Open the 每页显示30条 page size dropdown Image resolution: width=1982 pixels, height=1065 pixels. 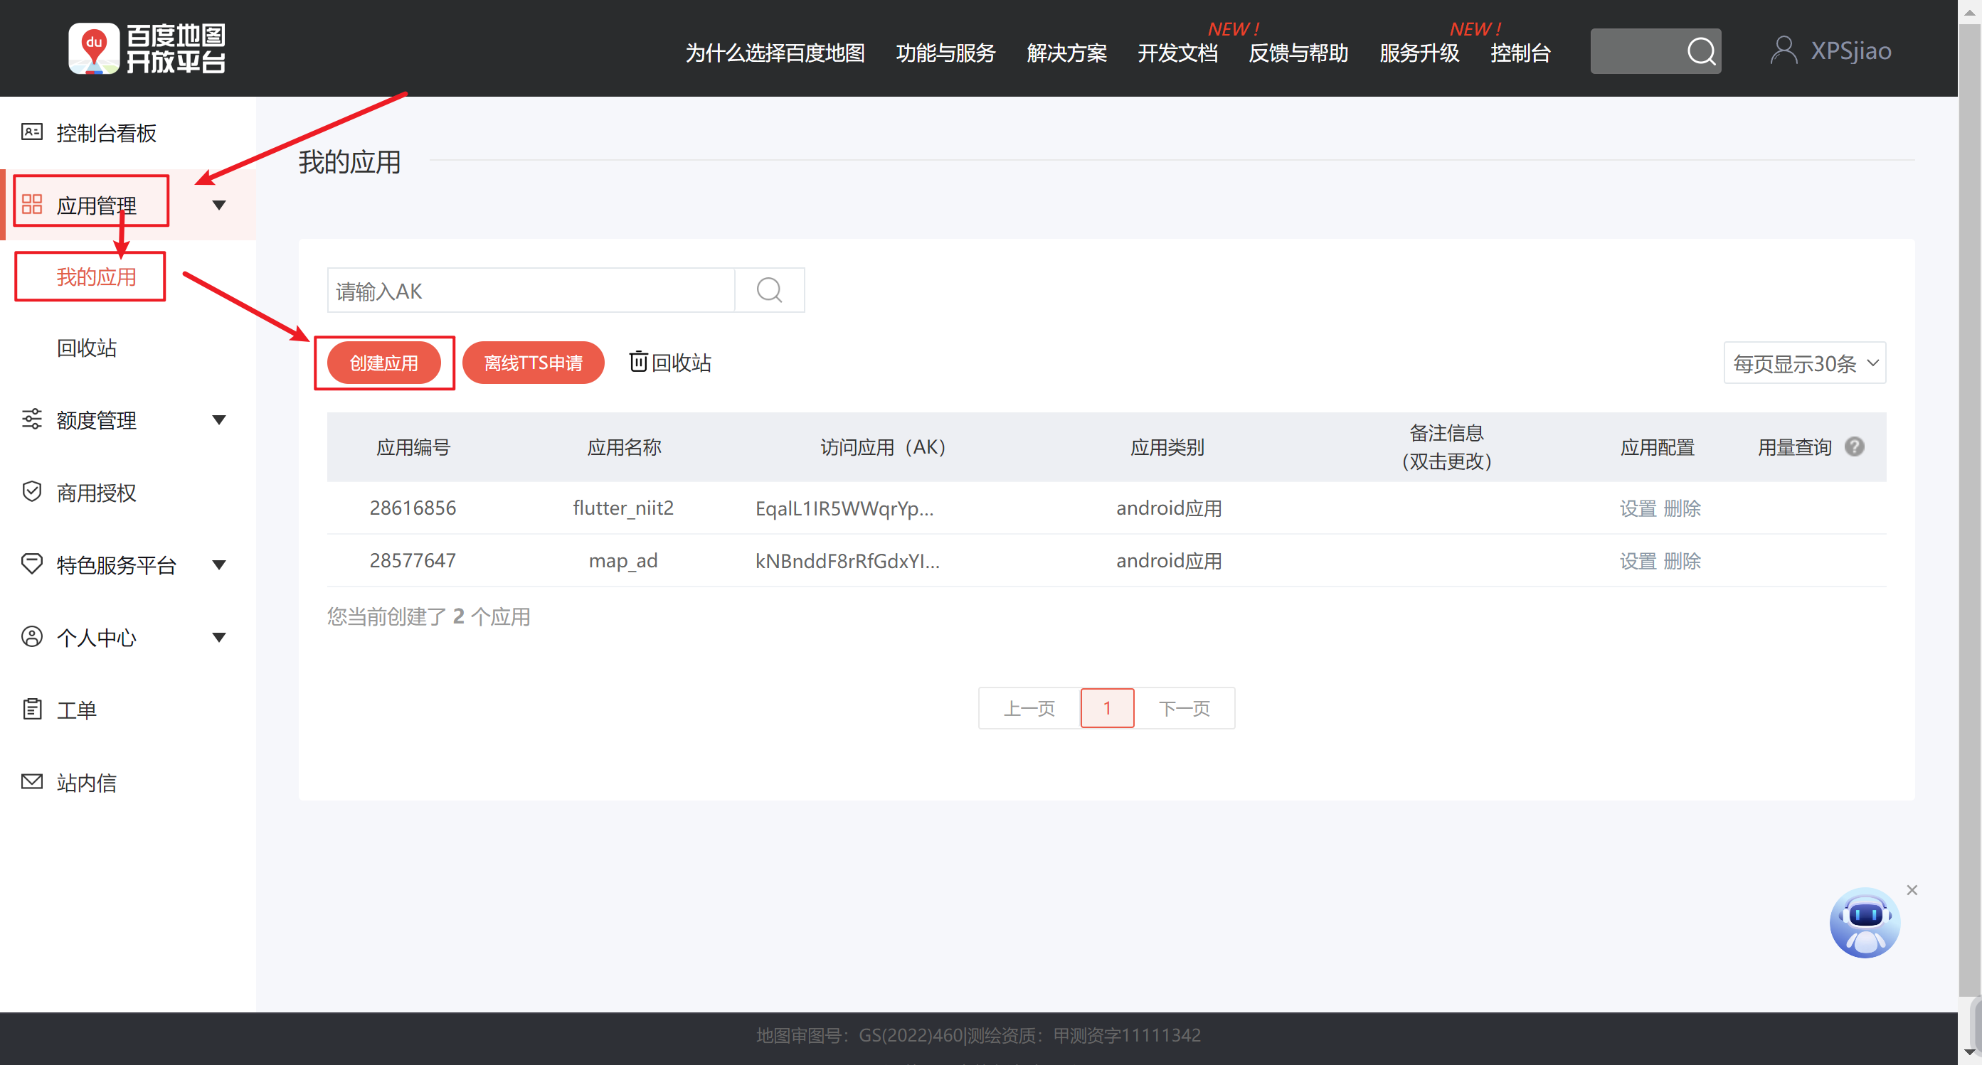click(1803, 362)
